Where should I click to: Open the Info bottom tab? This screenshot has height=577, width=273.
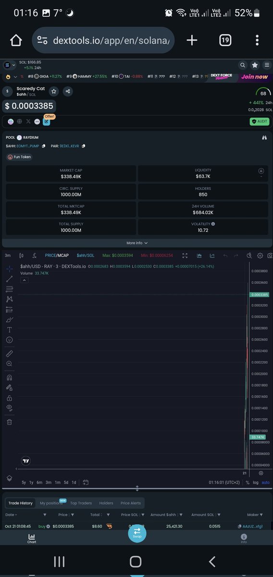[x=244, y=538]
